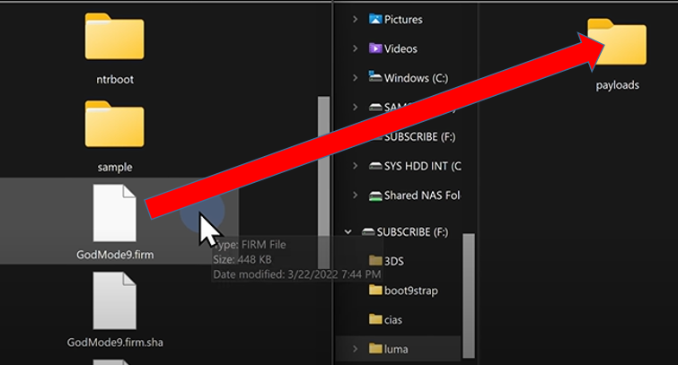This screenshot has height=365, width=678.
Task: Select the sample folder icon
Action: coord(115,124)
